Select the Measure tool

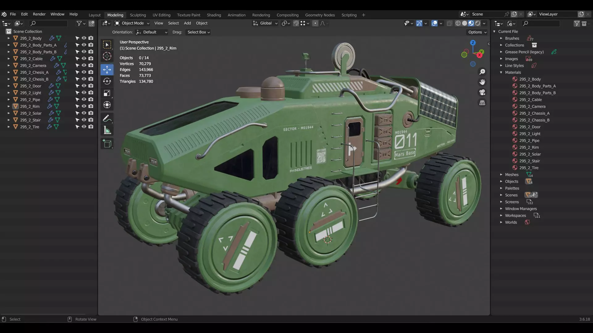click(107, 130)
